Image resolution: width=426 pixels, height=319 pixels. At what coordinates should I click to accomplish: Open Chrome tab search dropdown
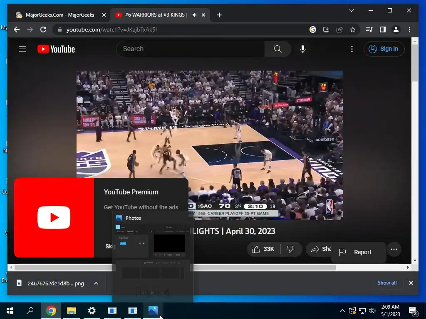351,10
